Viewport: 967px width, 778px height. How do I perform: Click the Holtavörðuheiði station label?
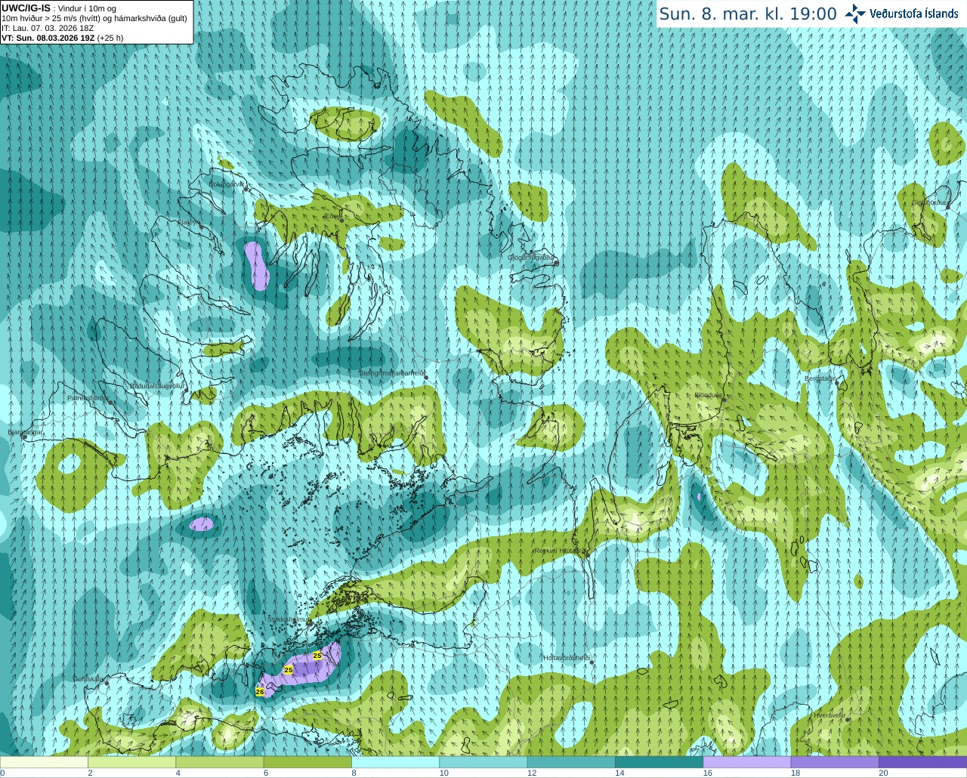566,658
